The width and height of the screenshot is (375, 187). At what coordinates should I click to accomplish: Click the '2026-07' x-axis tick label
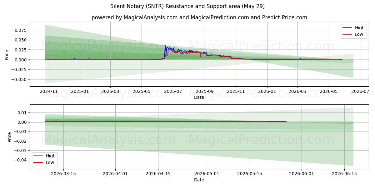click(360, 91)
